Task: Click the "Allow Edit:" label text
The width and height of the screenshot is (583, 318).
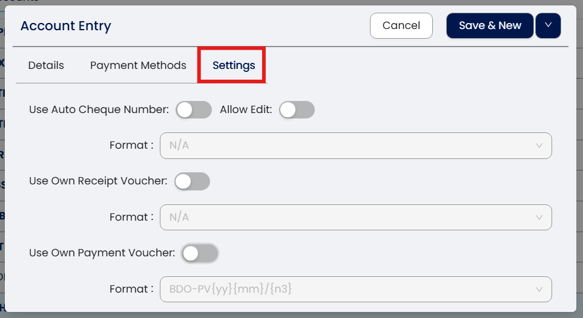Action: point(246,110)
